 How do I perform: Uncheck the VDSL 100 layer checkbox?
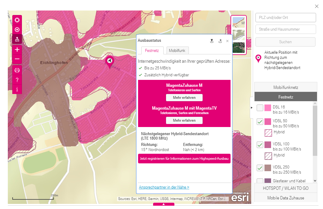260,145
